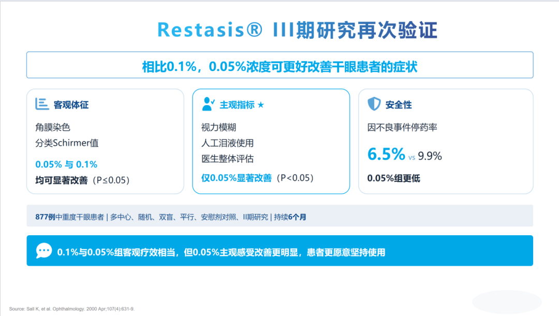This screenshot has width=559, height=316.
Task: Click the source citation Sall K, et al.
Action: coord(72,309)
